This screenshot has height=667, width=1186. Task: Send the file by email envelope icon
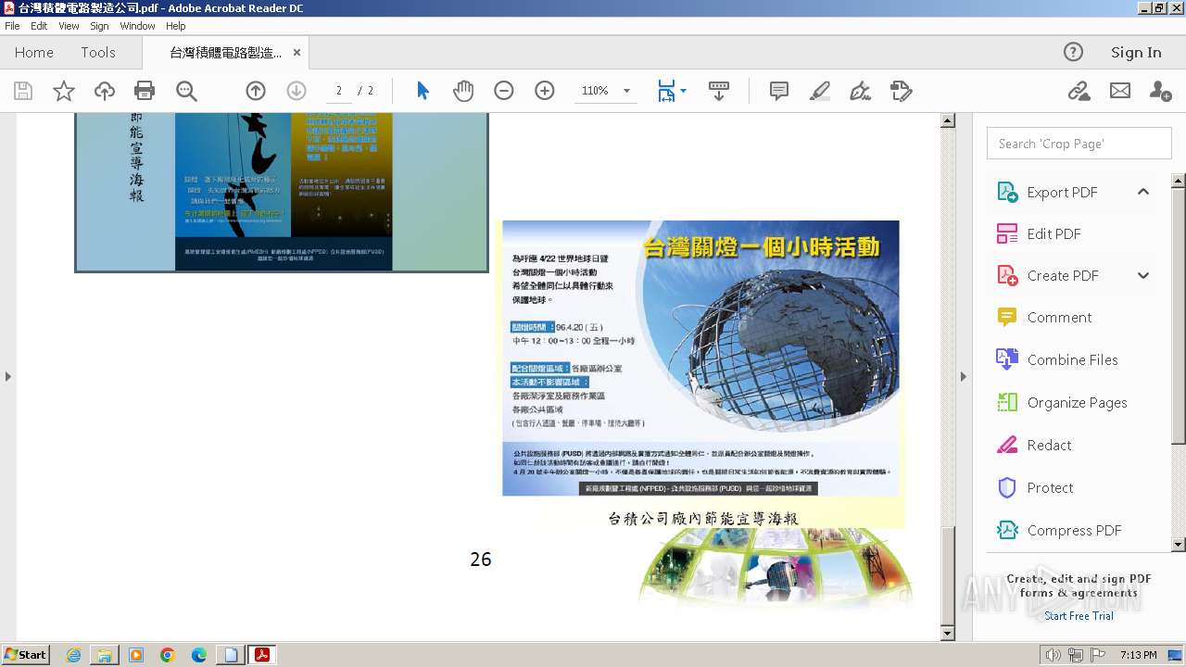(1120, 91)
